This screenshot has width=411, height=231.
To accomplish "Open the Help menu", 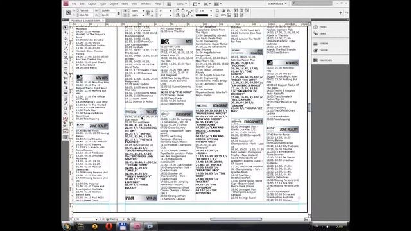I will (157, 4).
